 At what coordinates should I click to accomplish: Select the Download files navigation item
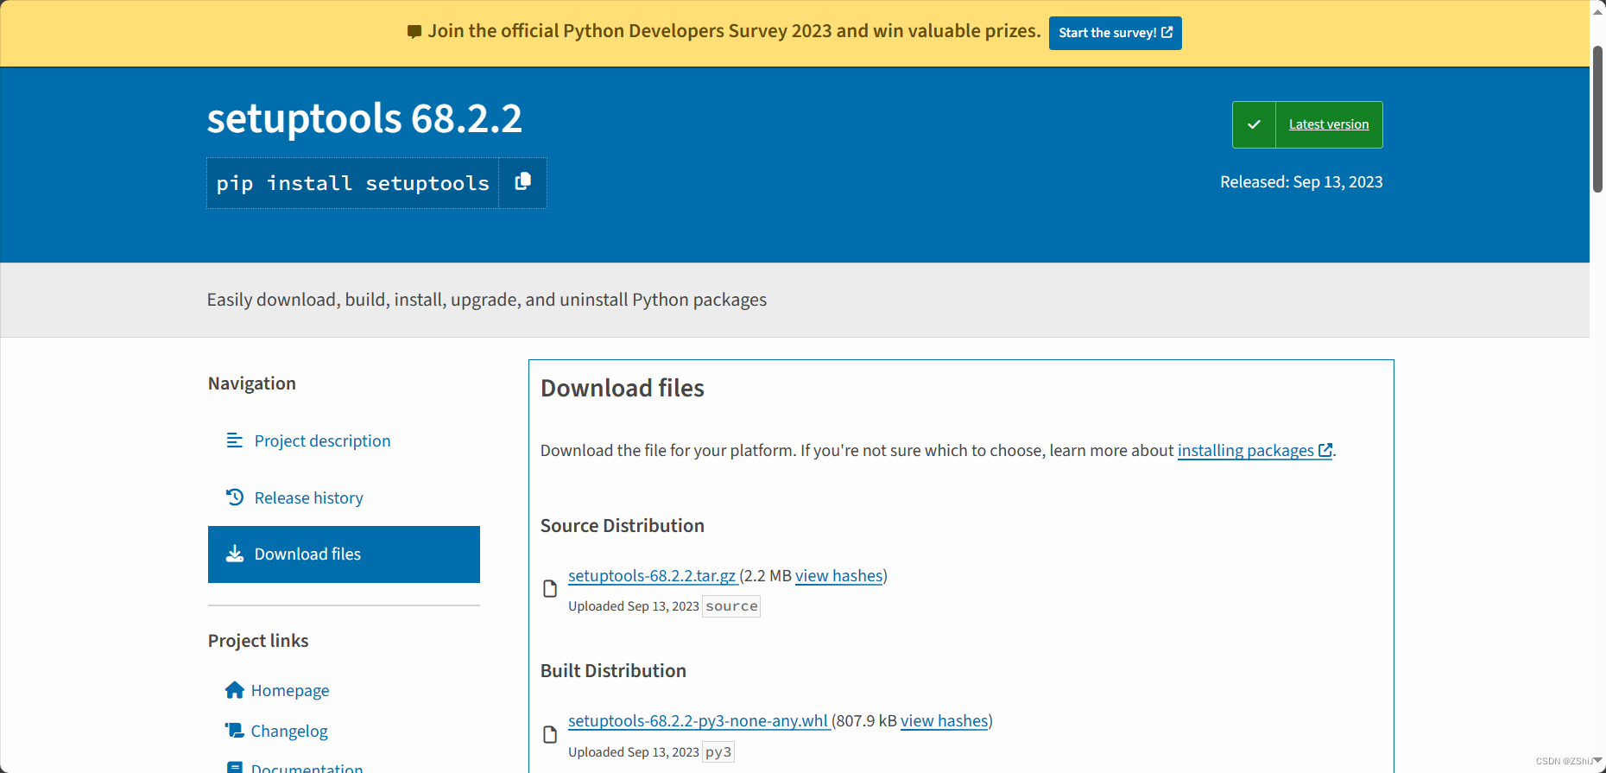[344, 554]
